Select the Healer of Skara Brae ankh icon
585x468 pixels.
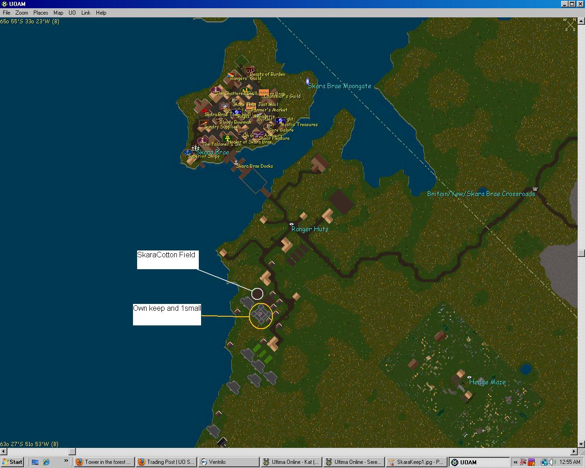(228, 138)
